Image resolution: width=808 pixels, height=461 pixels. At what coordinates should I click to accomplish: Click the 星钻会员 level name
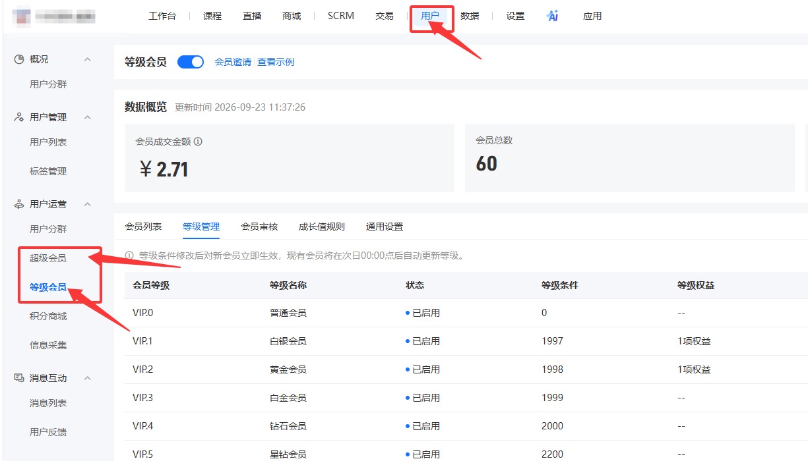[288, 454]
